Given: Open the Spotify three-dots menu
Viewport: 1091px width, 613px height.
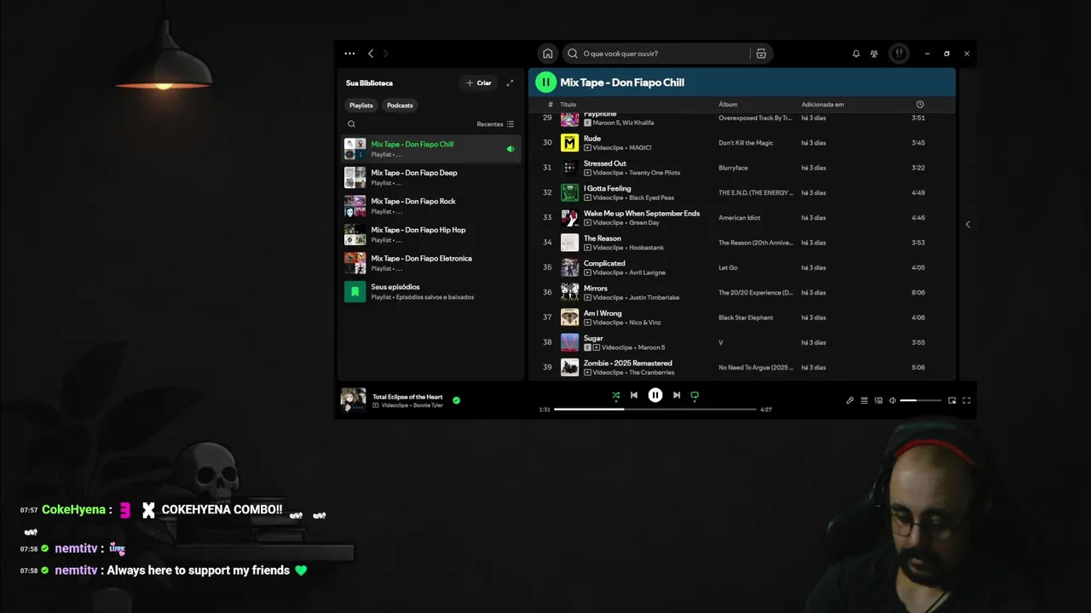Looking at the screenshot, I should pyautogui.click(x=349, y=54).
